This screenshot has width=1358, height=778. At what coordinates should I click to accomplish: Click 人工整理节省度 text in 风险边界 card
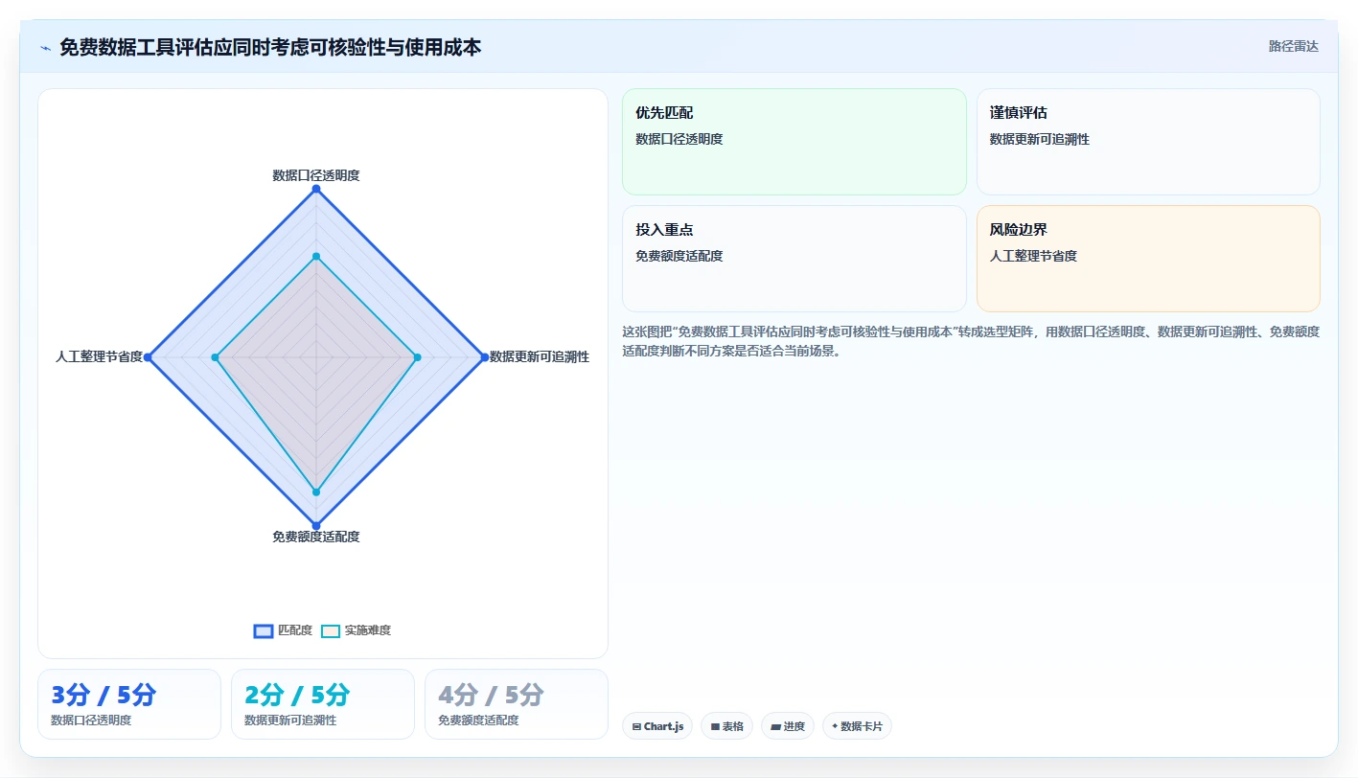click(x=1034, y=256)
